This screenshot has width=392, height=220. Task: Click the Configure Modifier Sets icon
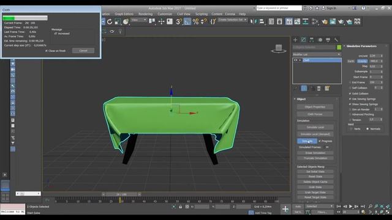pyautogui.click(x=327, y=88)
